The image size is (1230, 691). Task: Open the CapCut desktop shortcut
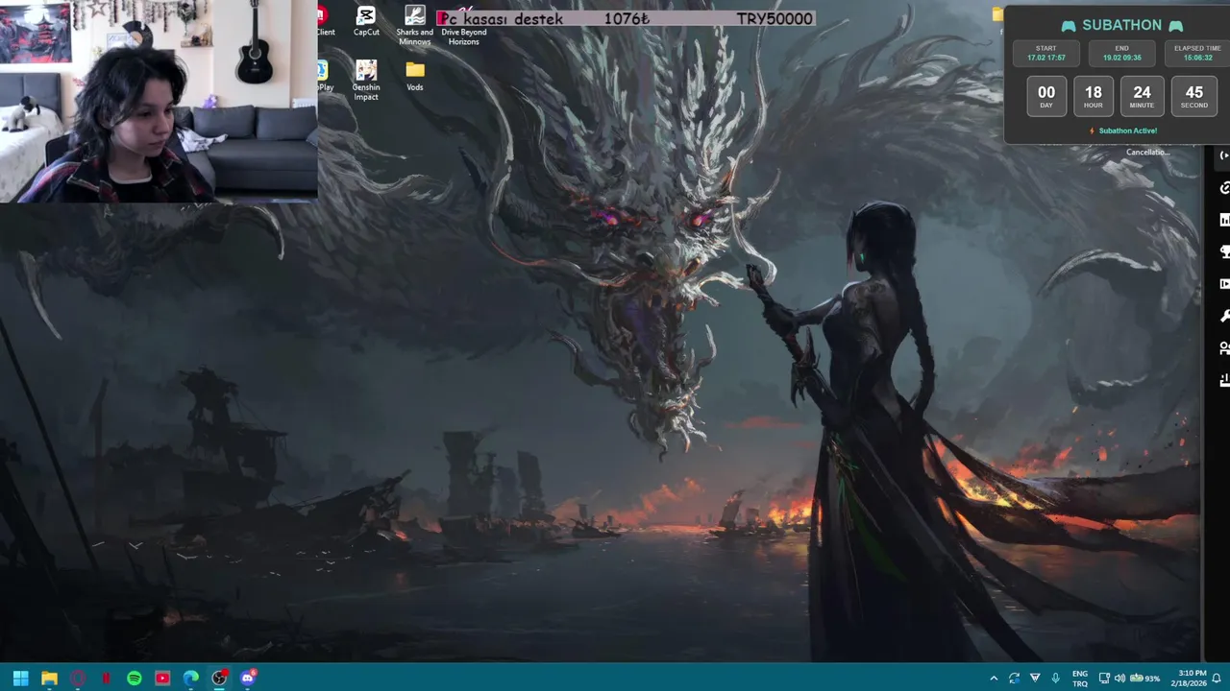click(366, 21)
